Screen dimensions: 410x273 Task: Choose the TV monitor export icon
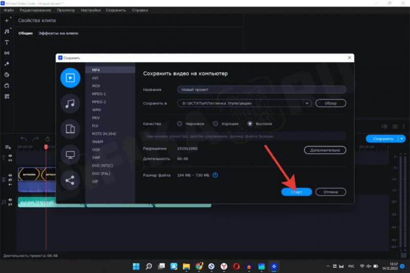click(x=70, y=154)
